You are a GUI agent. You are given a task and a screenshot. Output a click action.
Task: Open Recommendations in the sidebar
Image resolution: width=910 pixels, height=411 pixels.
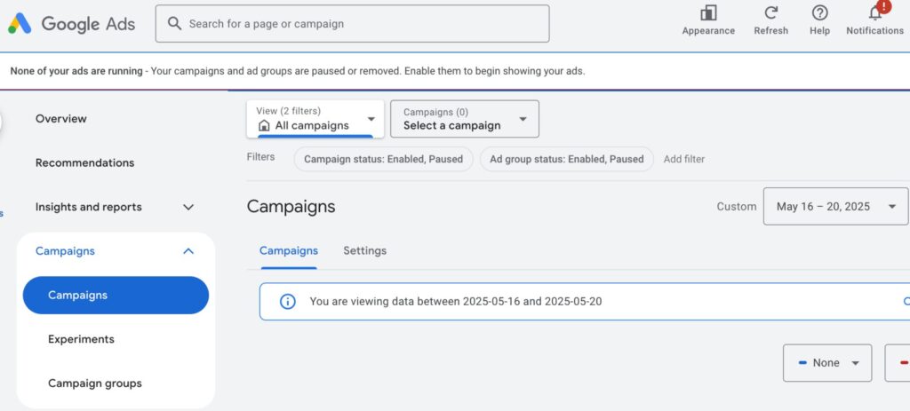[x=84, y=162]
